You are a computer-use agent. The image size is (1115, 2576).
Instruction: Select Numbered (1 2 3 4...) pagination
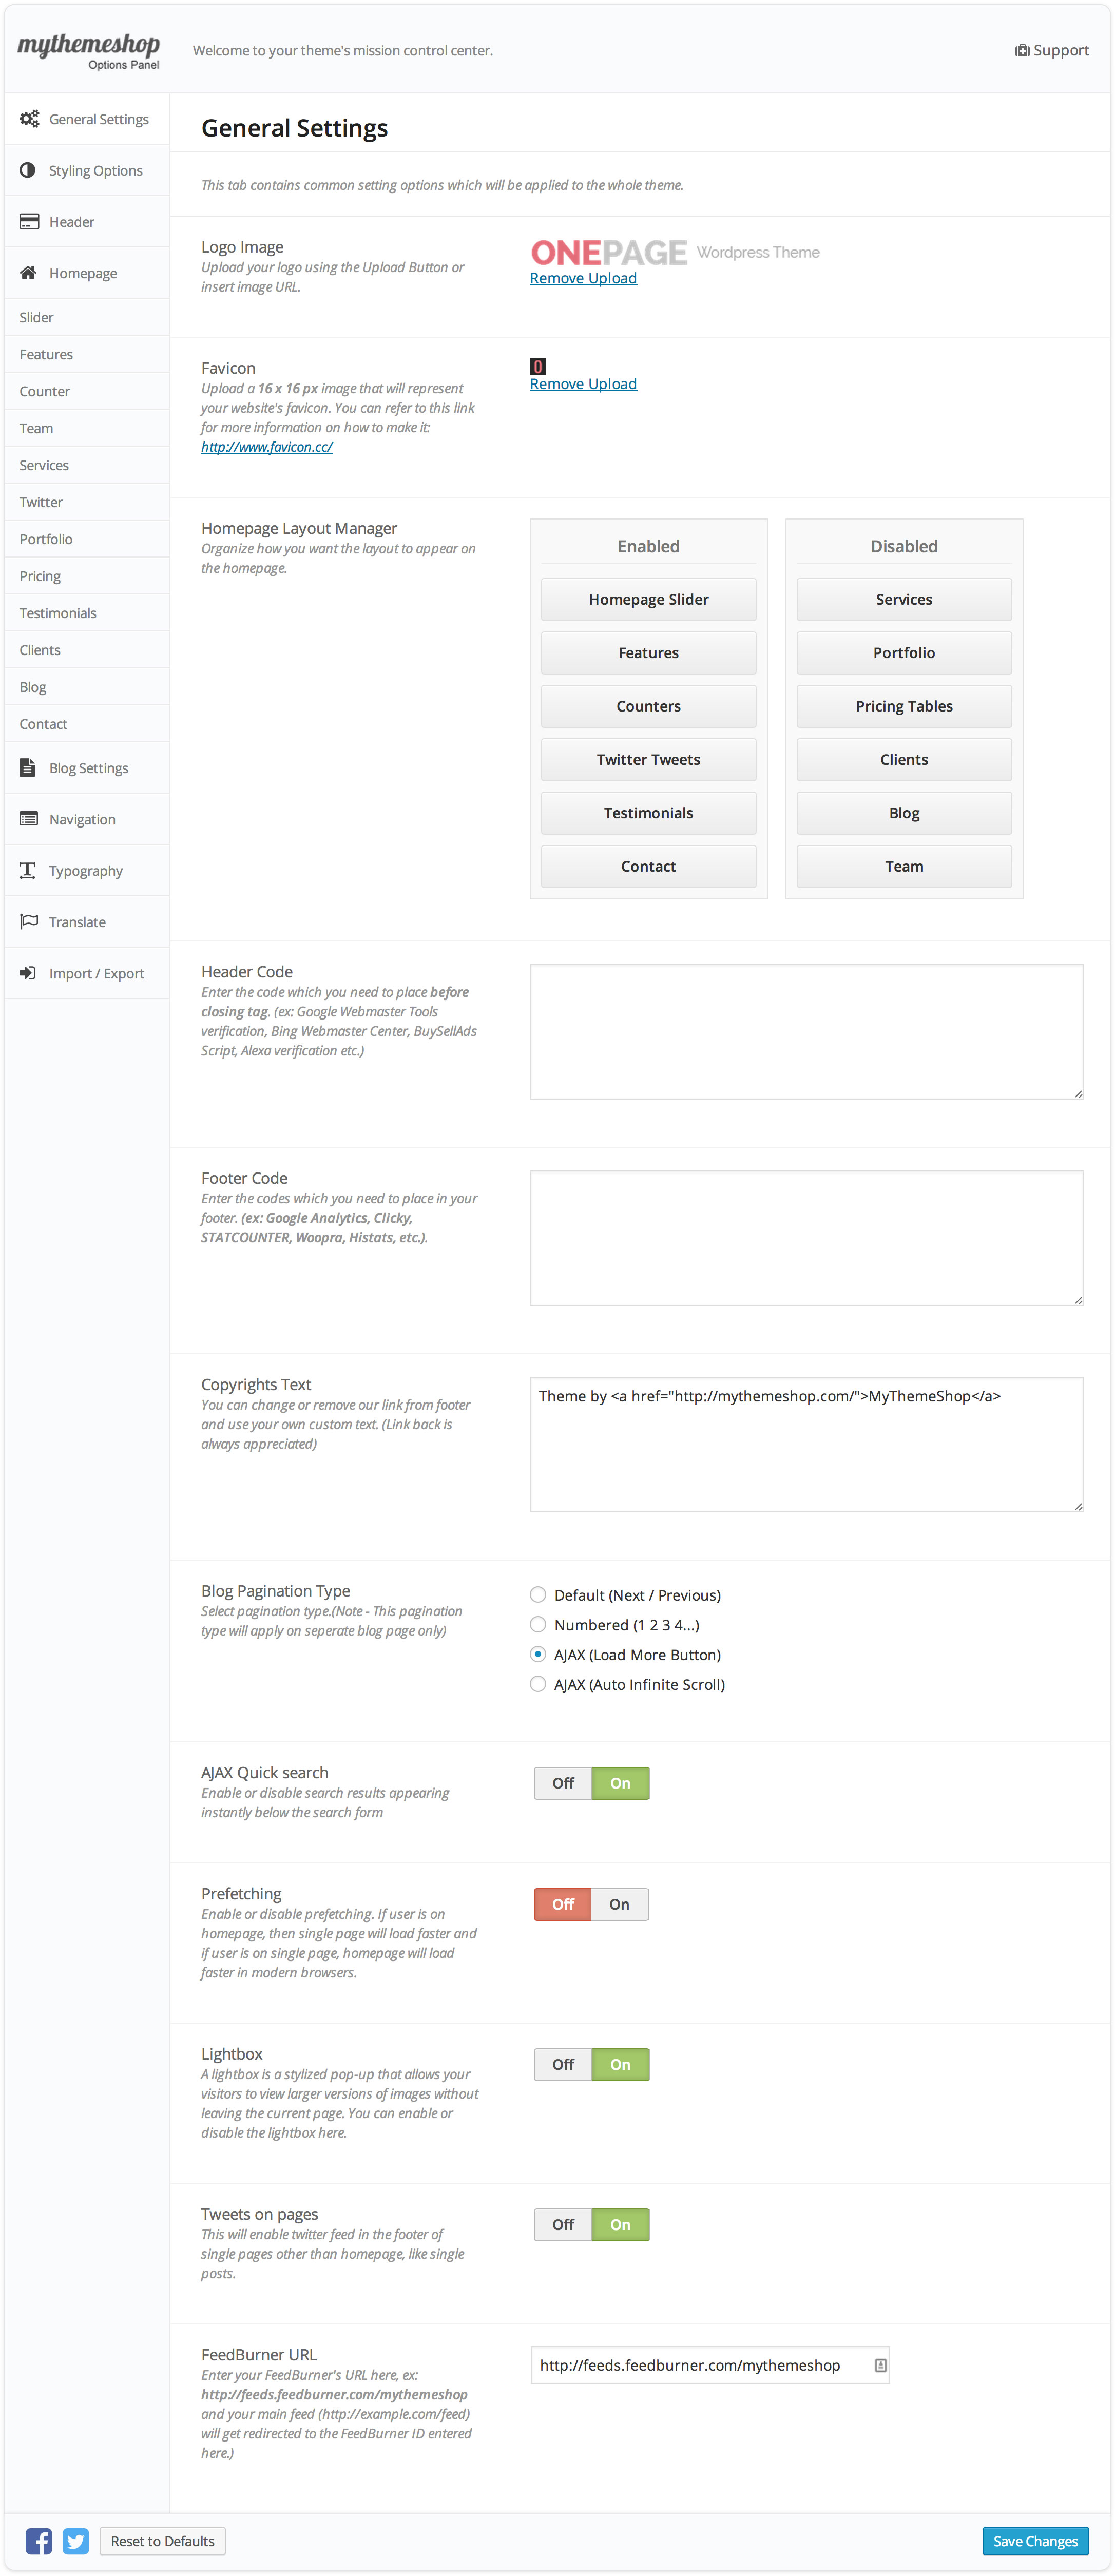tap(538, 1625)
